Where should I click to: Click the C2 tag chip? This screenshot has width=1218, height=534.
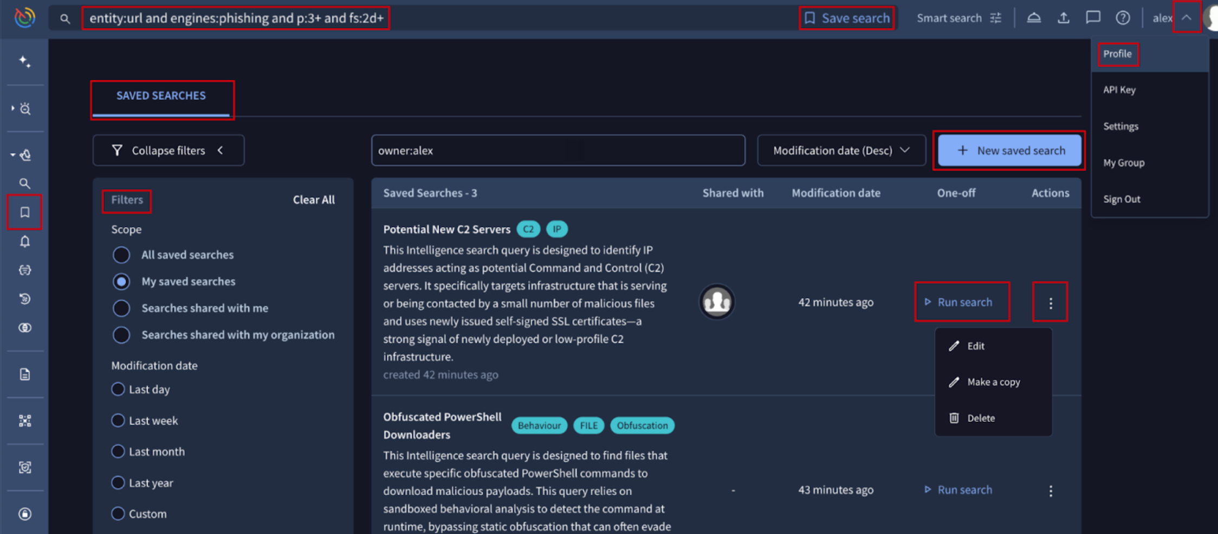528,229
